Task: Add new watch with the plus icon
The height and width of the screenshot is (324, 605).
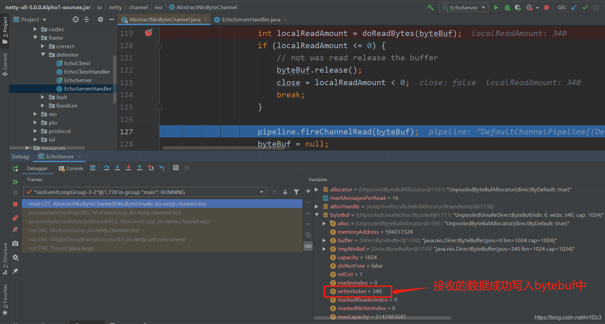Action: click(x=308, y=191)
